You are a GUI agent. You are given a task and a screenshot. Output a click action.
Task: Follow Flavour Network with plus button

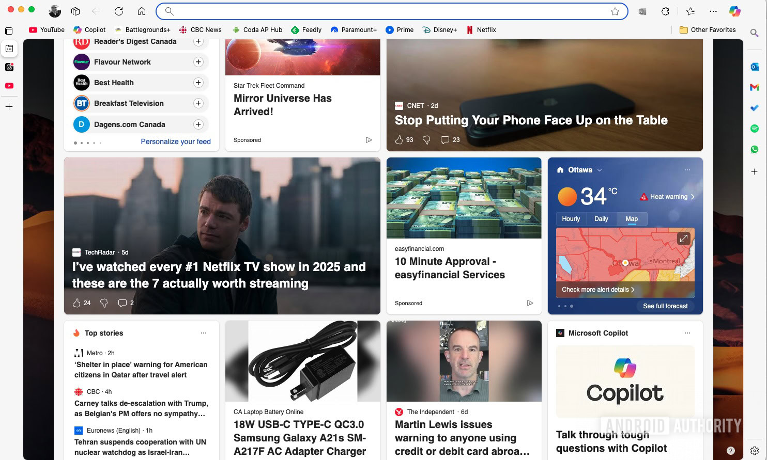tap(198, 62)
